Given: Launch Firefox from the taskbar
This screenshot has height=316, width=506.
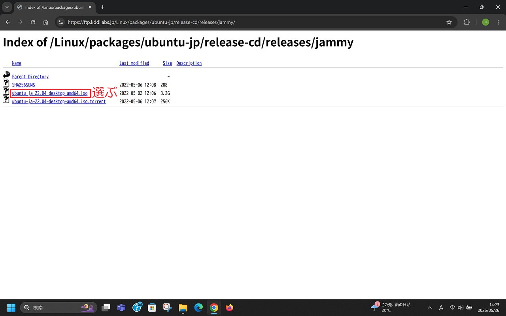Looking at the screenshot, I should point(229,307).
